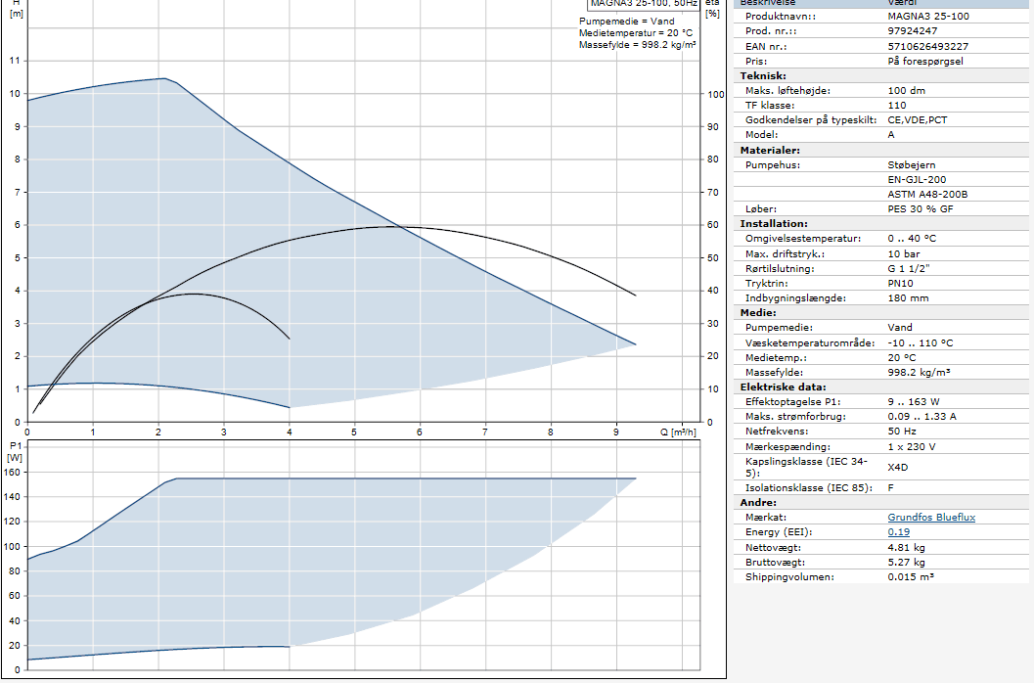1034x683 pixels.
Task: Select max current value 0.09 .. 1.33 A
Action: pos(920,417)
